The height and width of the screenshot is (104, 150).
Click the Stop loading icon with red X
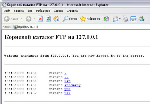coord(40,19)
